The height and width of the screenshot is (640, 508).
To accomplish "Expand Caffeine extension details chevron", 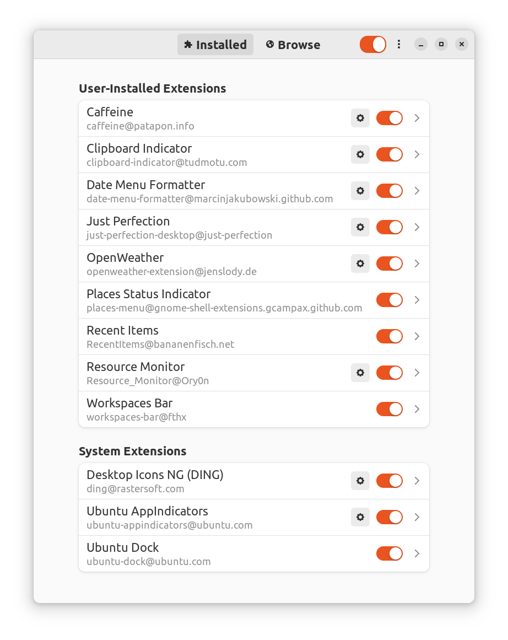I will click(417, 118).
